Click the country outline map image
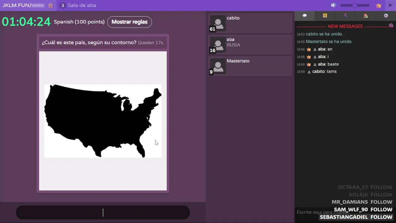396x223 pixels. [x=103, y=121]
